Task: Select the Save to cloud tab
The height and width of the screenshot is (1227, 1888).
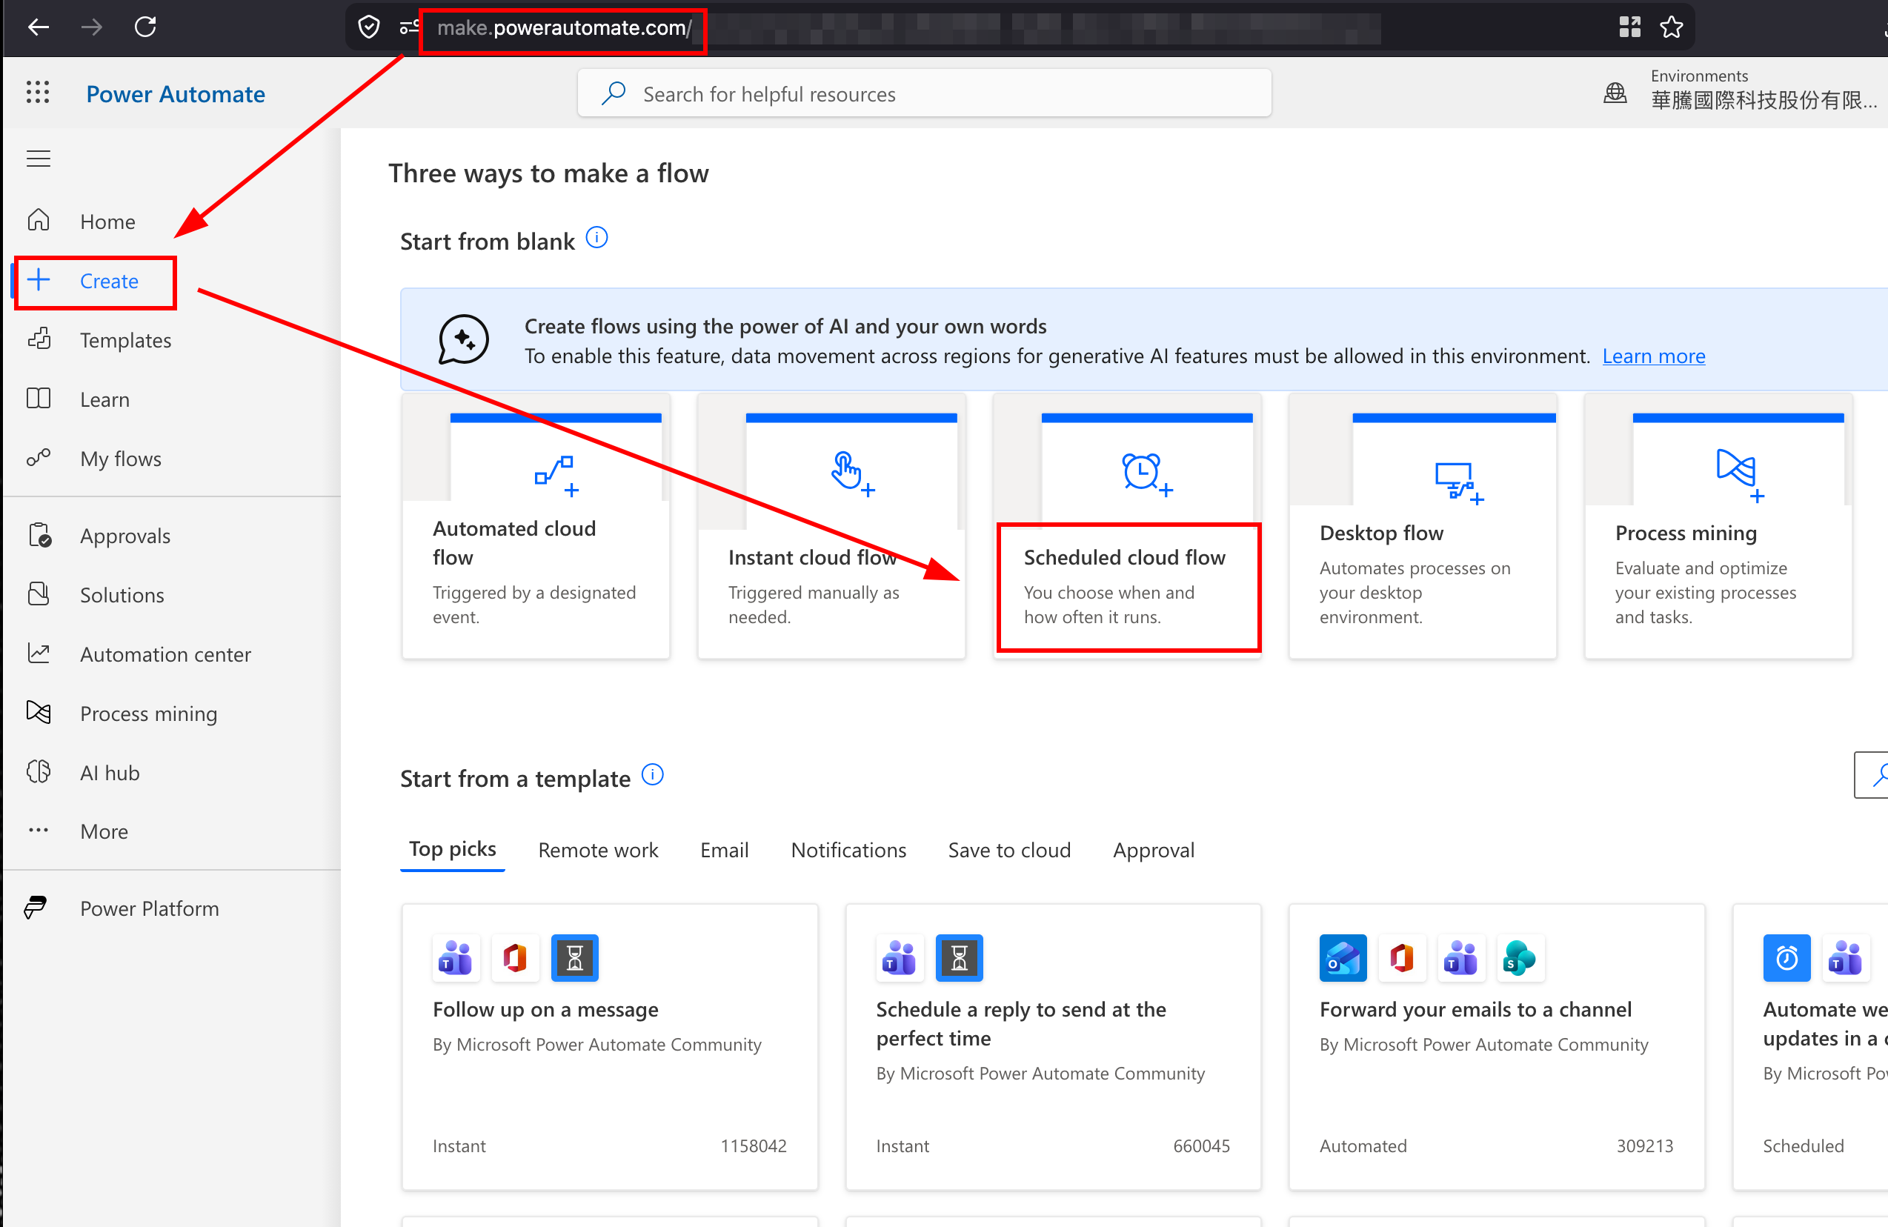Action: (x=1009, y=851)
